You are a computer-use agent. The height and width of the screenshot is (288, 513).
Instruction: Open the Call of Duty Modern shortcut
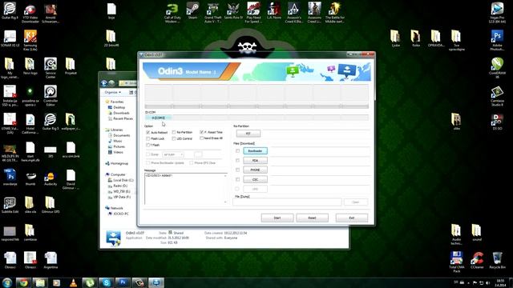(172, 13)
